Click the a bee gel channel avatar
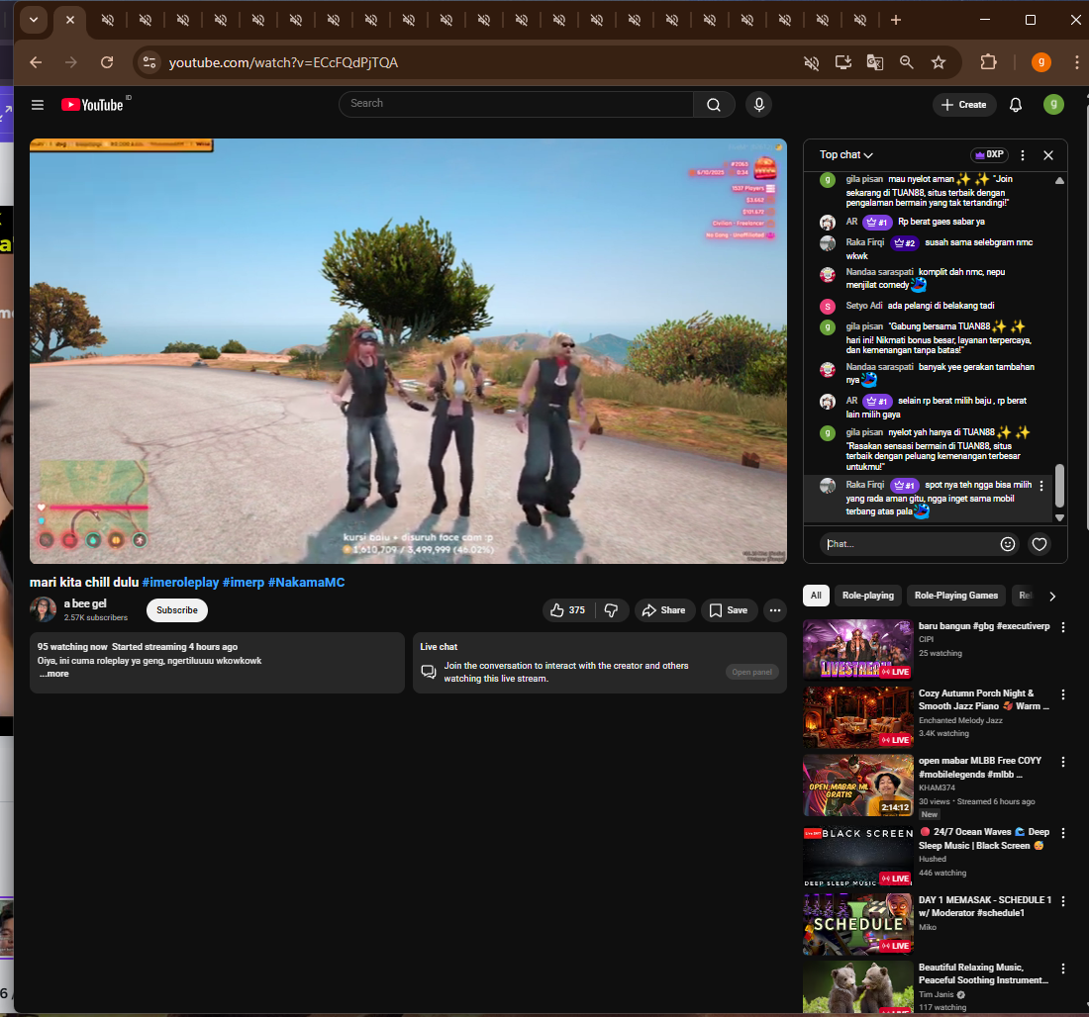Image resolution: width=1089 pixels, height=1017 pixels. click(x=43, y=609)
